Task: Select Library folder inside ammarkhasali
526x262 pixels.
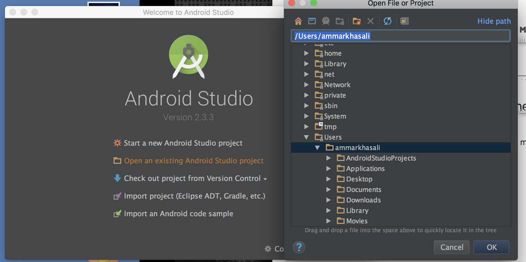Action: point(401,211)
